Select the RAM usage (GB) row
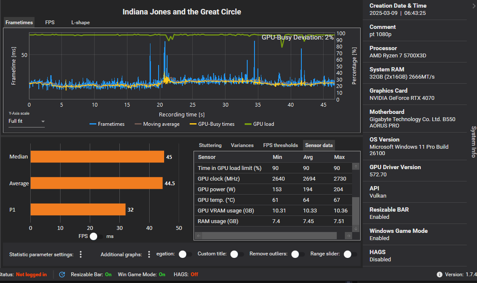This screenshot has width=477, height=283. click(x=273, y=221)
